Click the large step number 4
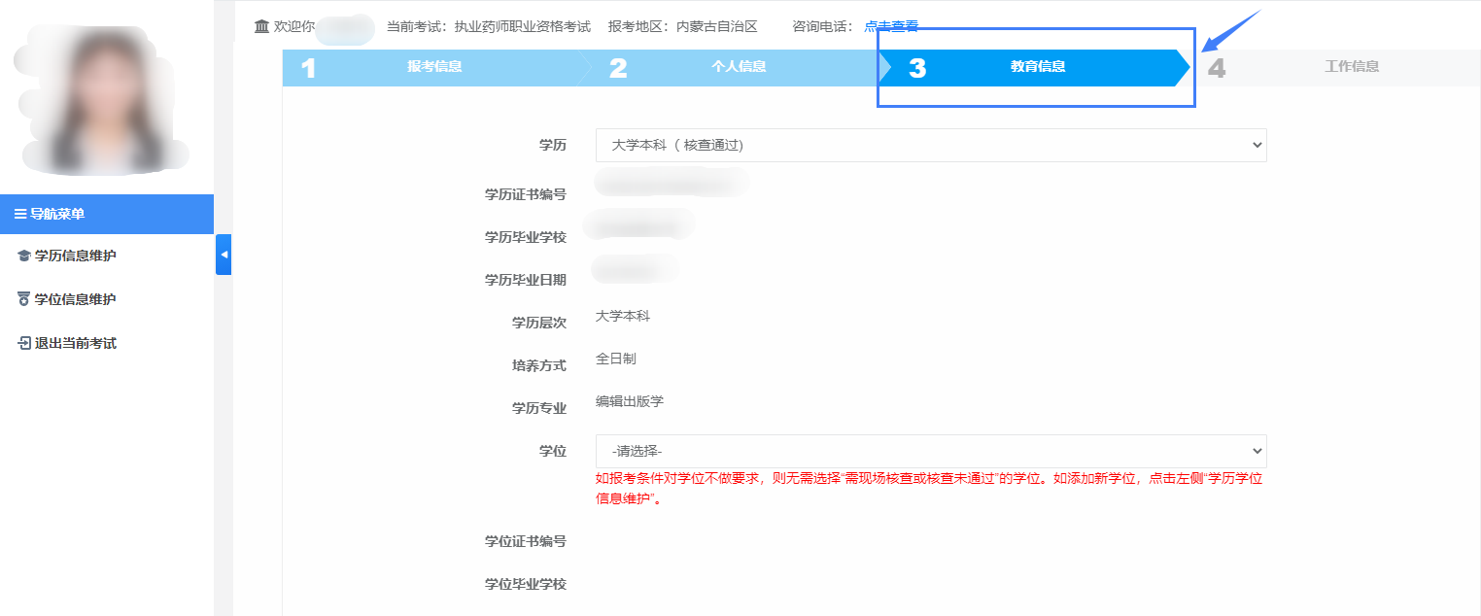This screenshot has height=616, width=1481. pos(1216,68)
